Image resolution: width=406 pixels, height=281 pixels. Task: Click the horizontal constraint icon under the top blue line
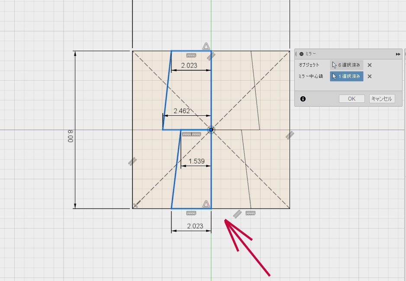pyautogui.click(x=191, y=56)
